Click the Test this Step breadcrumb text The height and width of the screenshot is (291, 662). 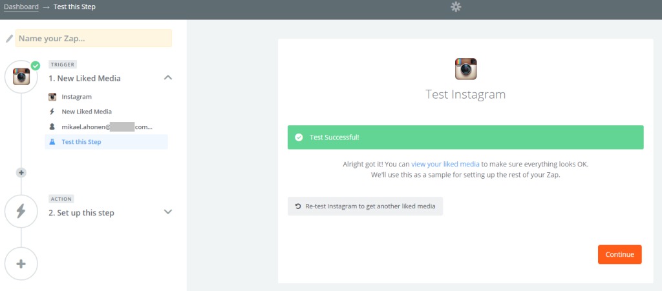click(74, 6)
